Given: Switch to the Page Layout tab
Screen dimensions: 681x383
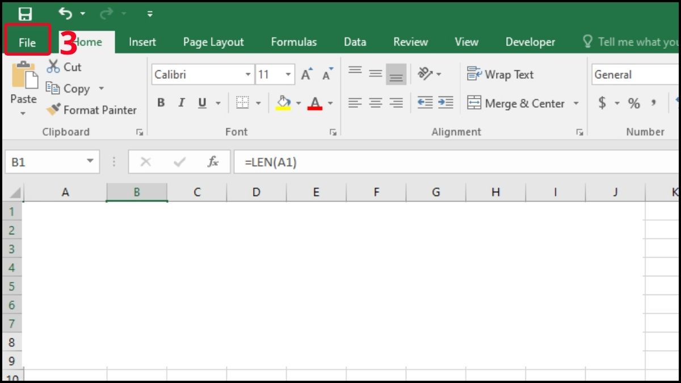Looking at the screenshot, I should [213, 42].
